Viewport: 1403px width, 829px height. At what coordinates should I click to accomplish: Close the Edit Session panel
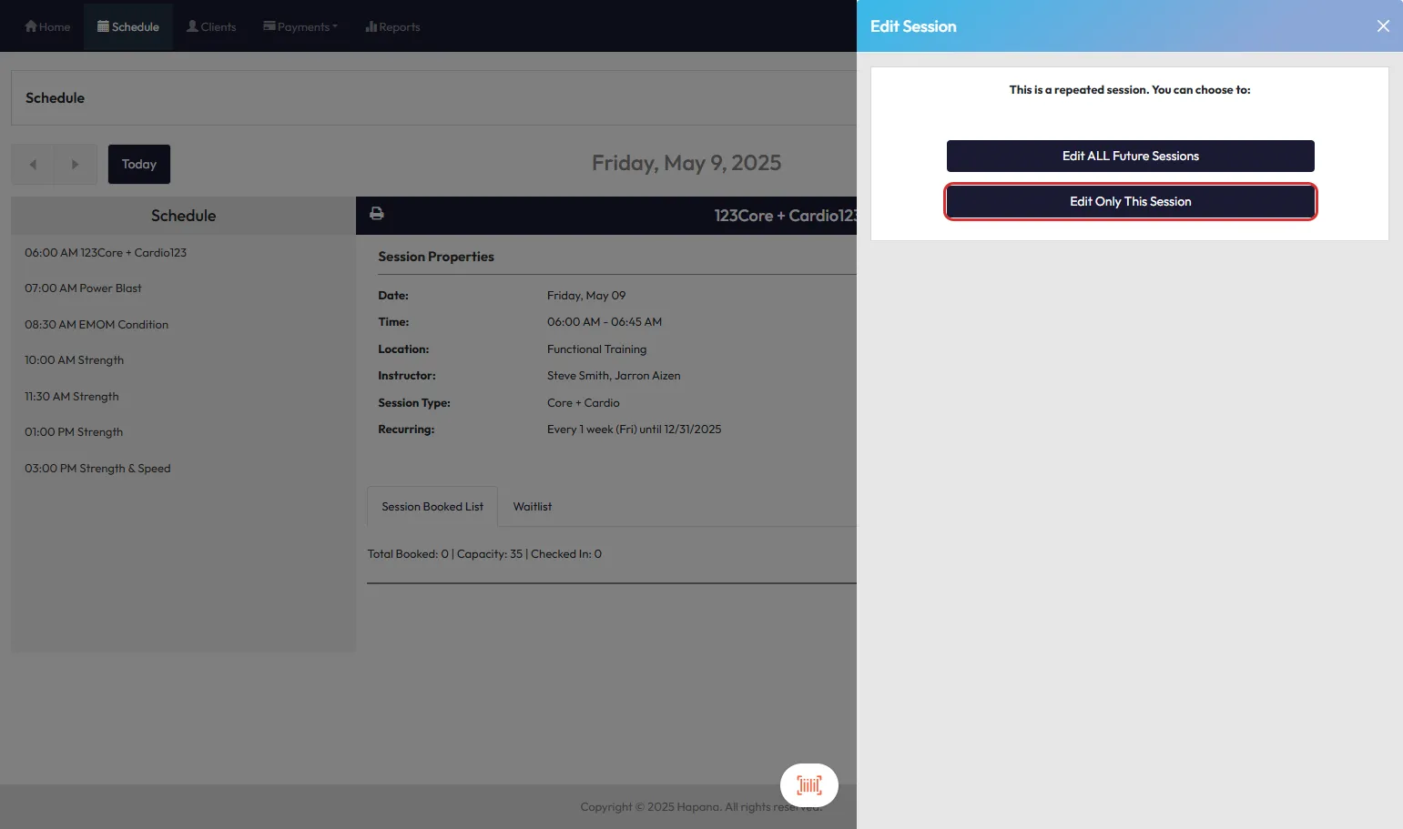1382,26
